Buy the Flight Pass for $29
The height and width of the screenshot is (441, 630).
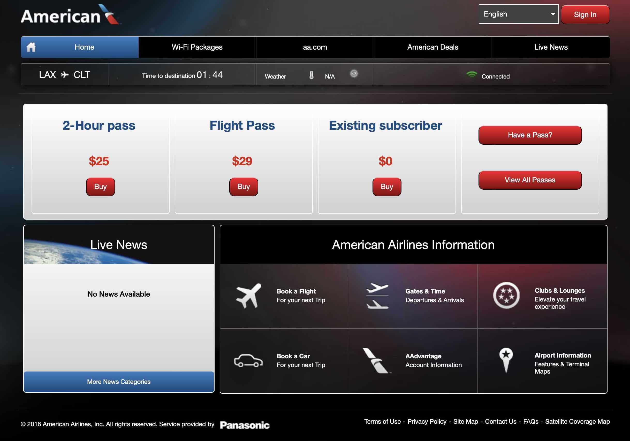click(x=244, y=186)
